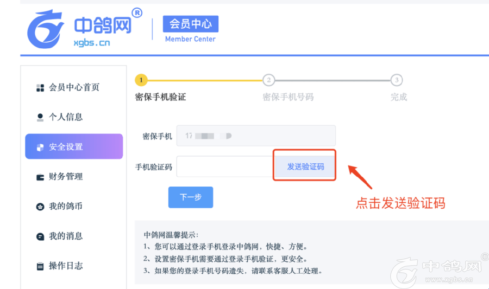
Task: Click step 1 circle 密保手机验证
Action: [x=141, y=80]
